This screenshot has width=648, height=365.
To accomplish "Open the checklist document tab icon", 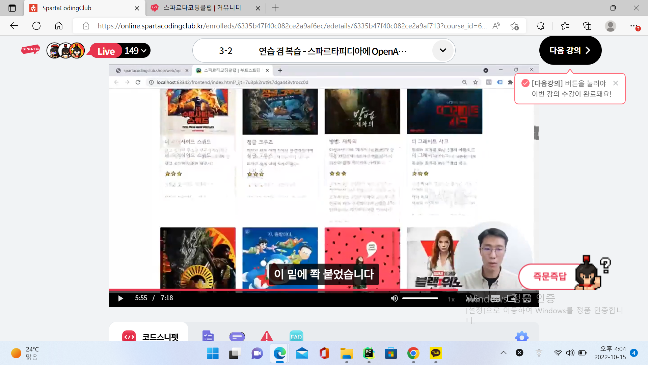I will coord(208,336).
